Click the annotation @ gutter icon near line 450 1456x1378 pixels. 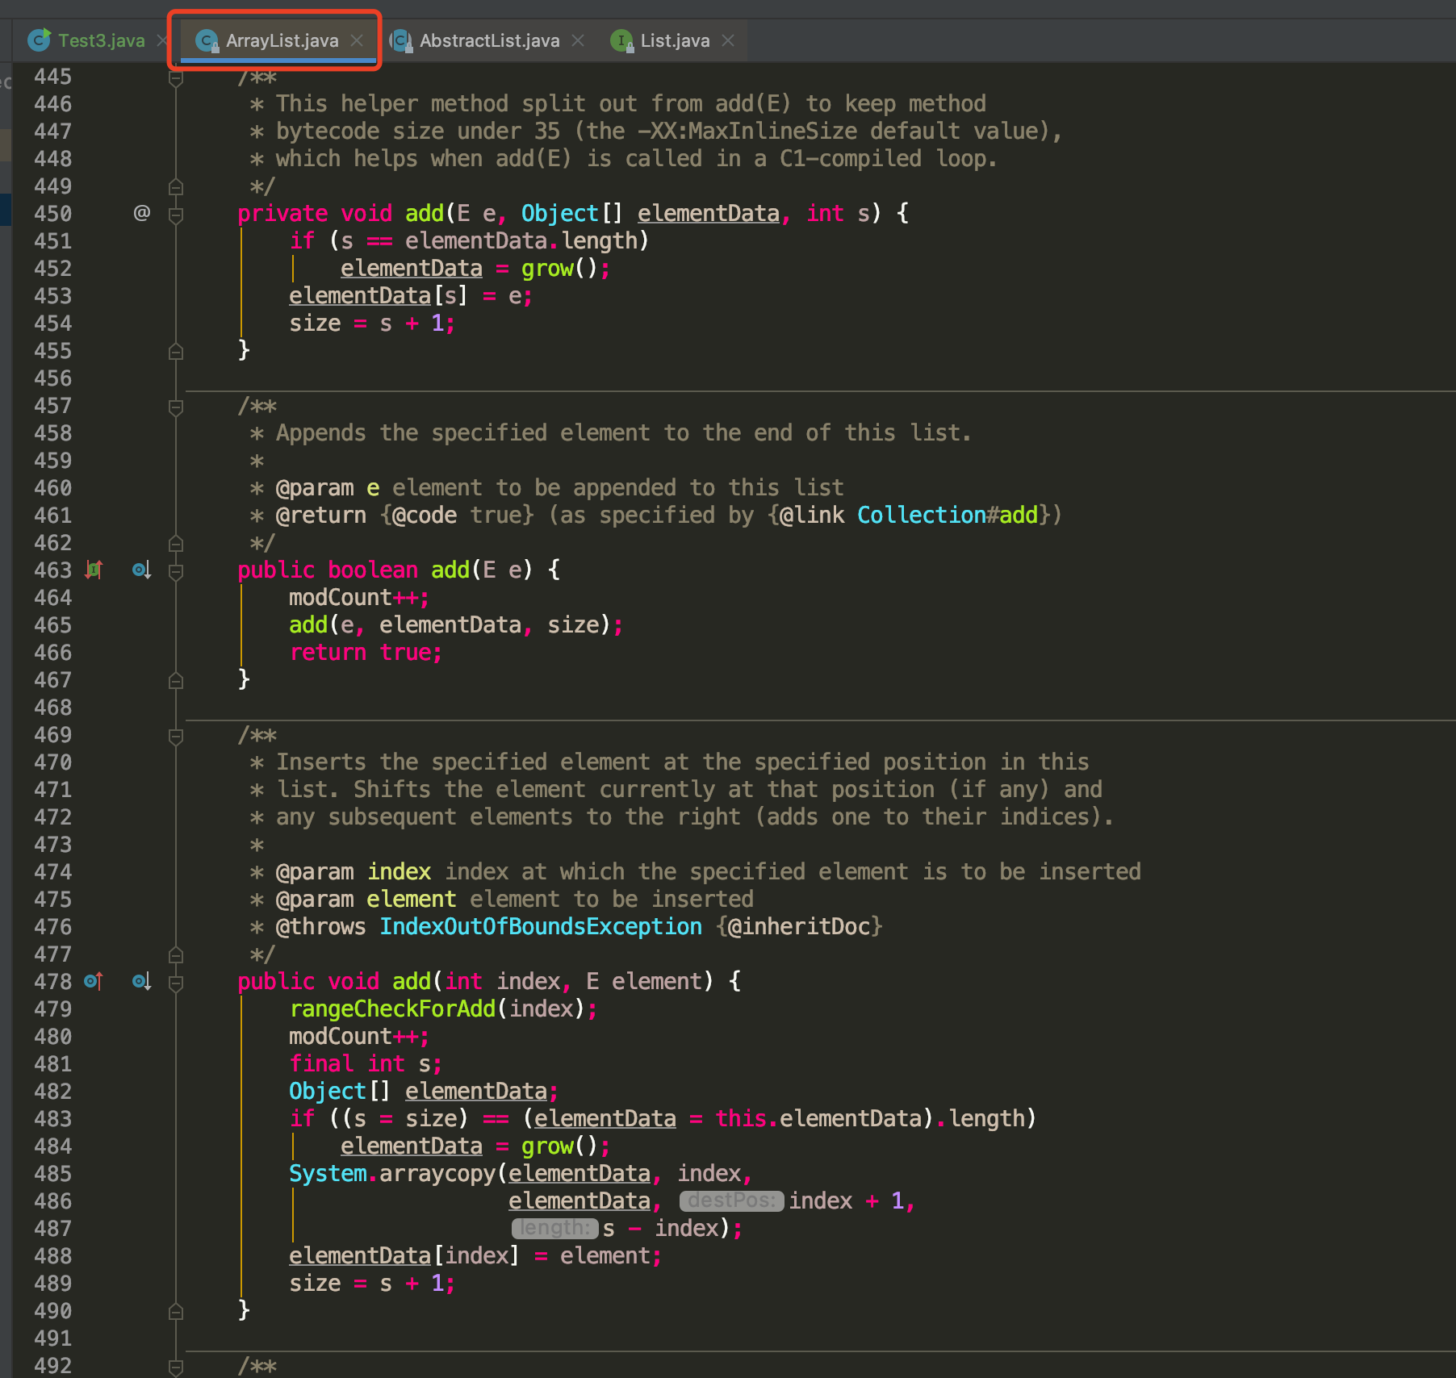coord(142,213)
